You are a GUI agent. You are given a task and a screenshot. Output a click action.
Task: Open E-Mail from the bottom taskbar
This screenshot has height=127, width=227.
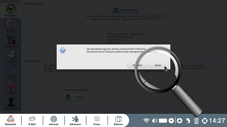pyautogui.click(x=32, y=120)
